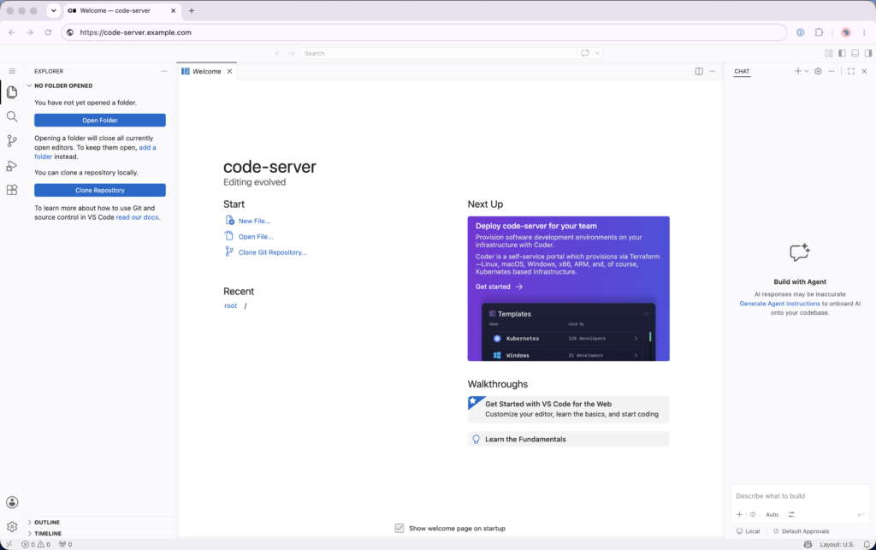The width and height of the screenshot is (876, 550).
Task: Open notifications bell in status bar
Action: pos(867,544)
